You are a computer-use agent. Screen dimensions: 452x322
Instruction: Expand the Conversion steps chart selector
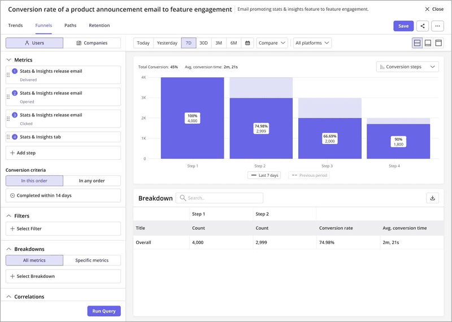pos(407,67)
